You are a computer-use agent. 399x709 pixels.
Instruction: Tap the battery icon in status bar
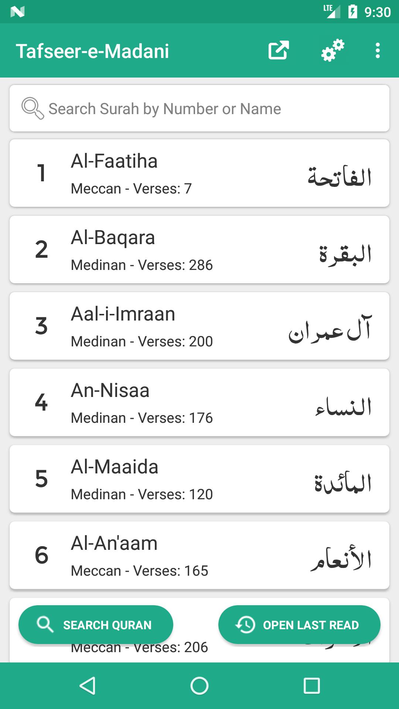coord(353,12)
